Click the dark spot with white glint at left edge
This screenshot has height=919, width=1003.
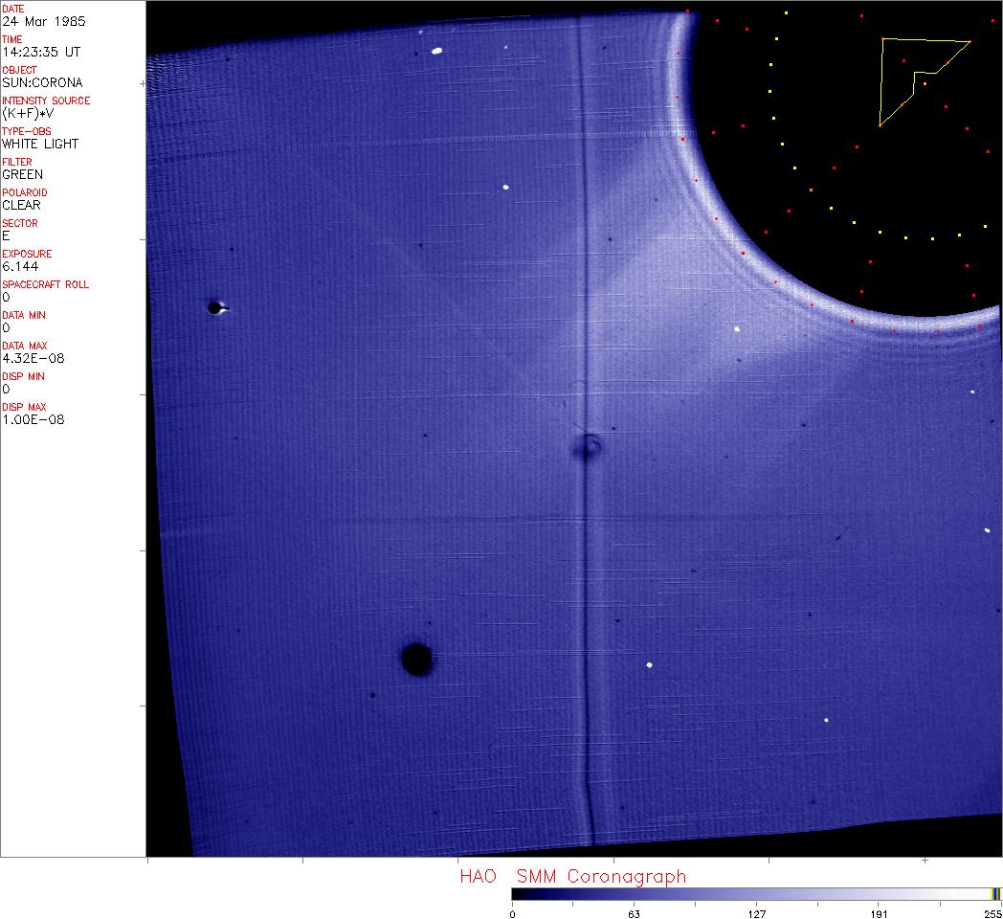click(215, 307)
